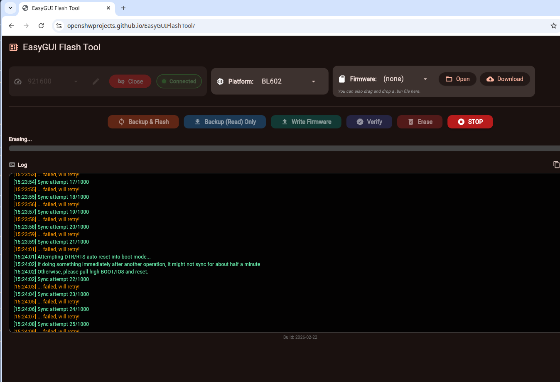
Task: Click the Log terminal icon
Action: [12, 165]
